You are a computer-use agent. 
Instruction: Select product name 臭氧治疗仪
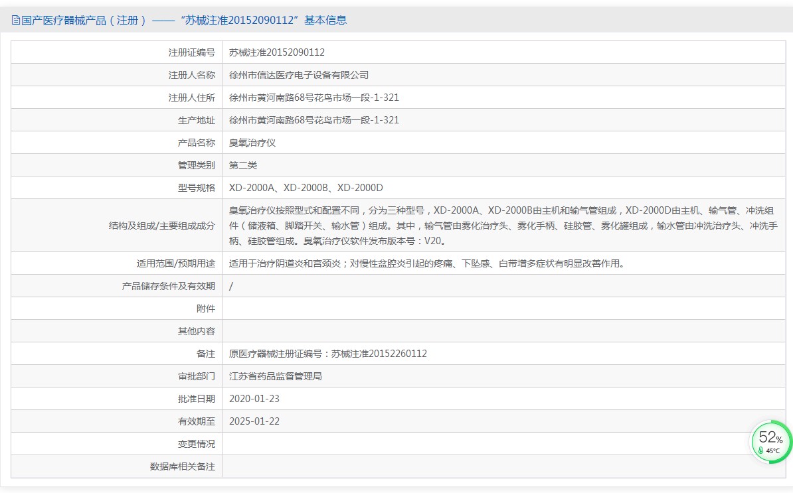(x=252, y=143)
